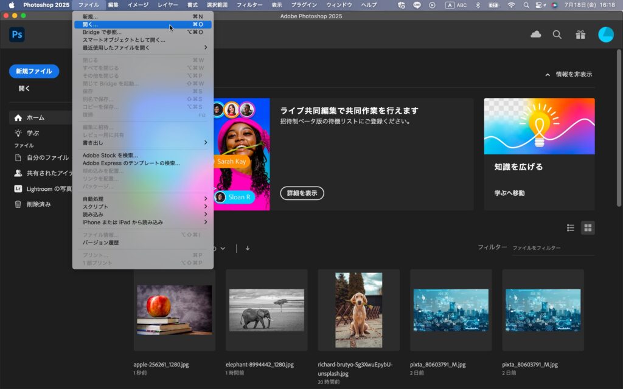Open shared items people icon in sidebar

18,173
